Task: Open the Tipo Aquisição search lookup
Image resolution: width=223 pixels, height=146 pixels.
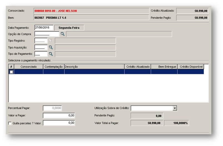Action: point(51,47)
